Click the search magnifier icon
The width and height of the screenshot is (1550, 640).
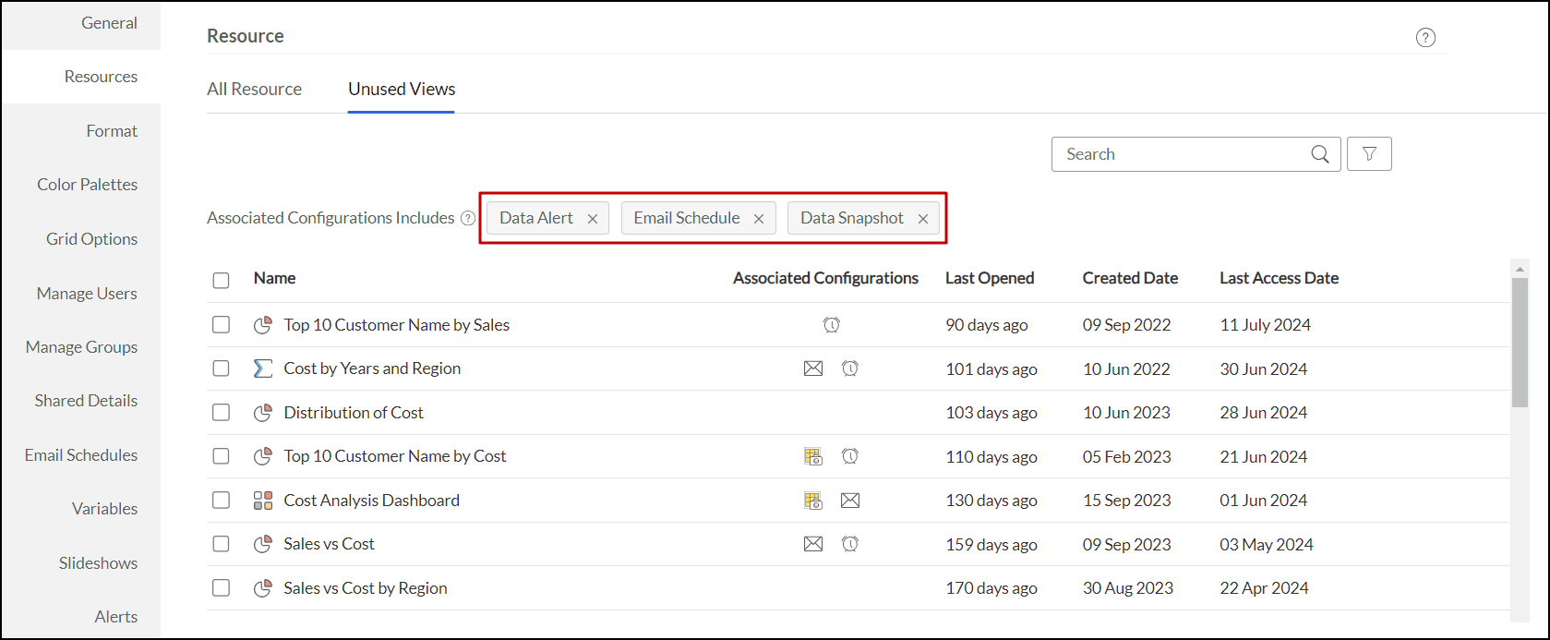tap(1320, 154)
